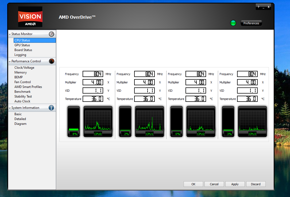Click the Status Monitor gauge icon
This screenshot has width=290, height=197.
[x=51, y=34]
